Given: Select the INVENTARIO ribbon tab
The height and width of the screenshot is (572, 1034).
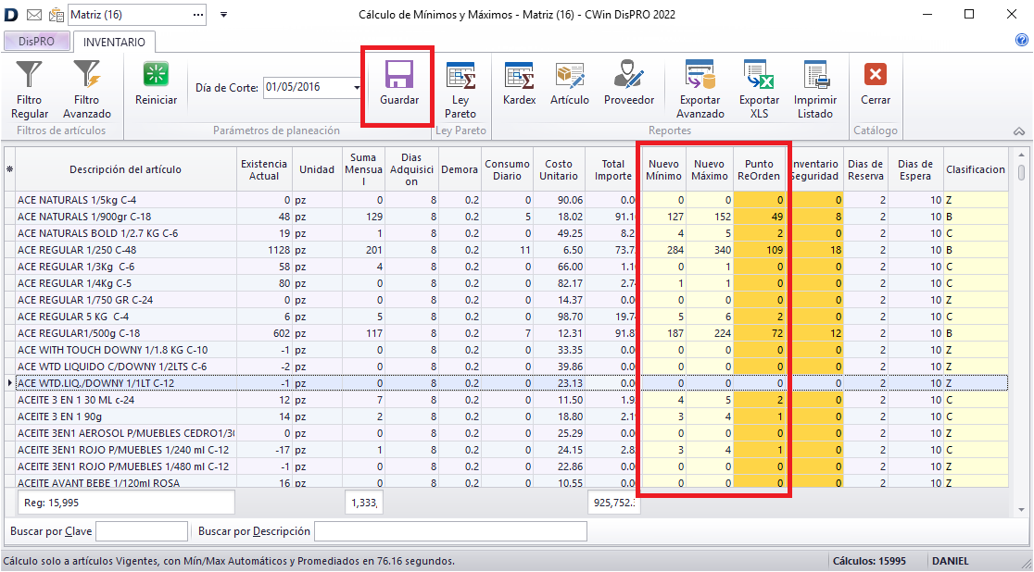Looking at the screenshot, I should point(114,42).
